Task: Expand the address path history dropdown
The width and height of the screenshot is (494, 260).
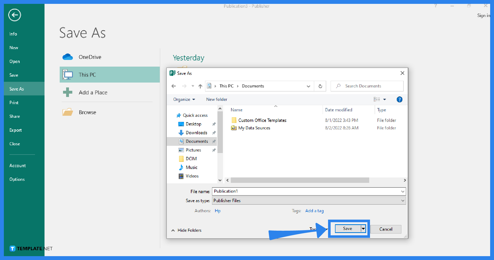Action: (x=308, y=86)
